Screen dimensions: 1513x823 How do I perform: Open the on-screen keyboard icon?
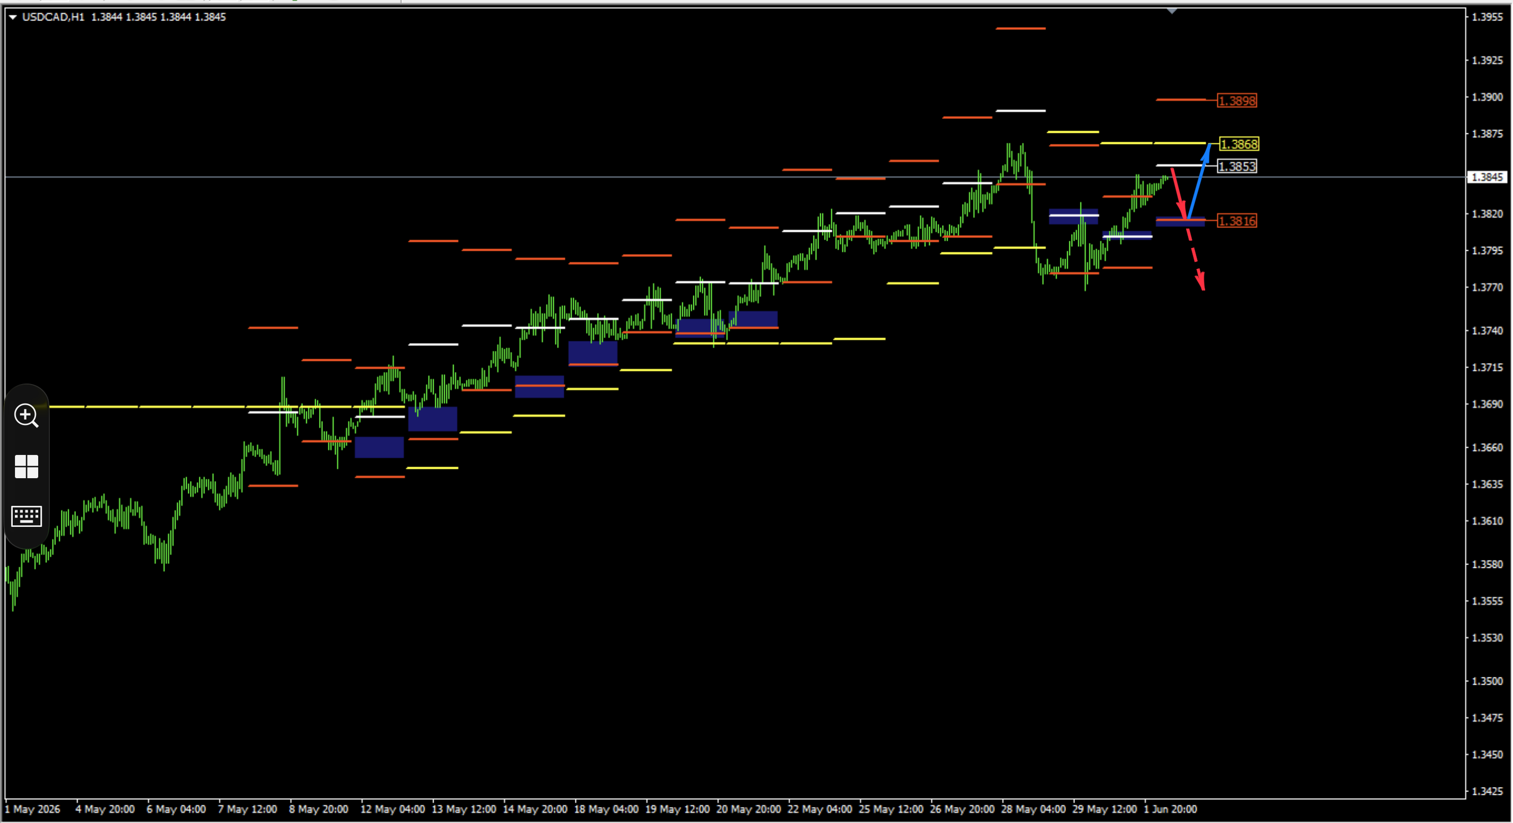tap(27, 516)
